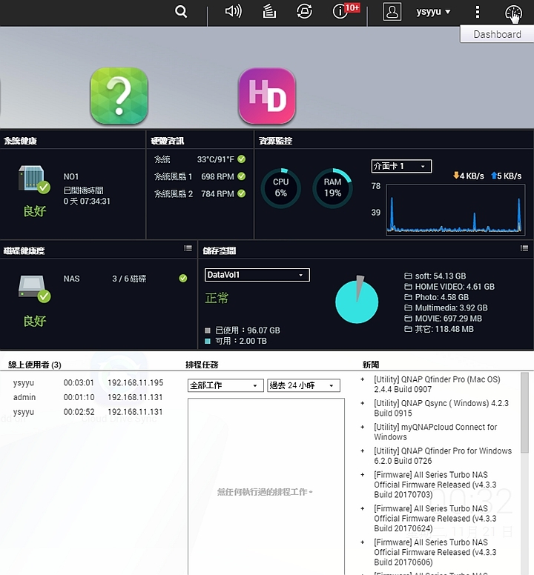Click the news list scrollbar
This screenshot has width=534, height=575.
coord(524,413)
